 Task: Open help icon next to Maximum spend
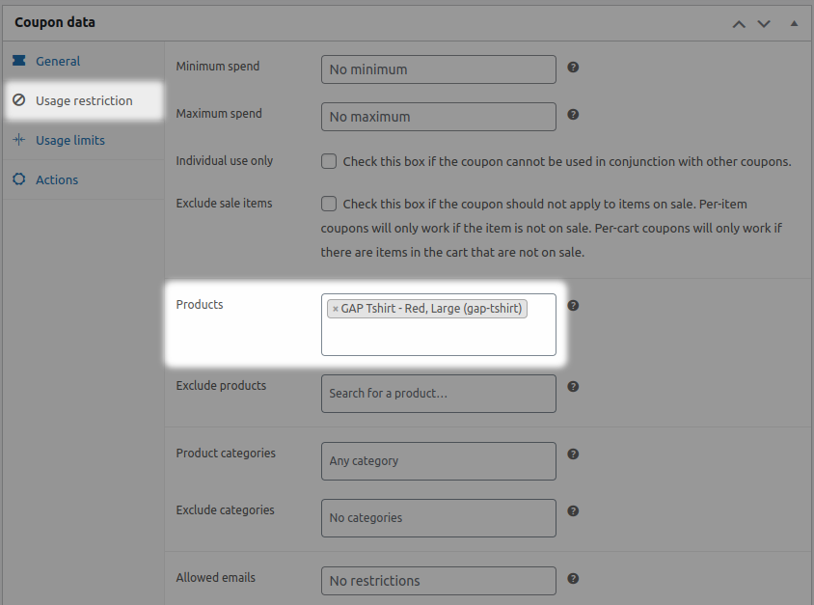point(573,114)
